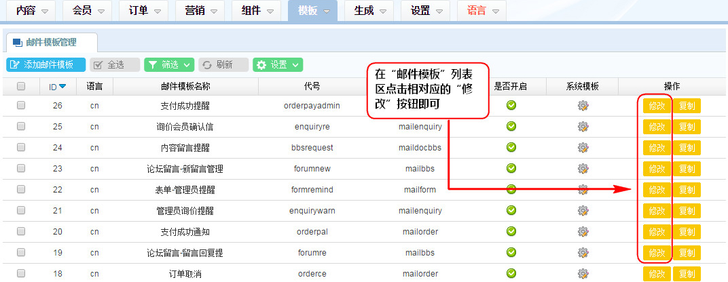Viewport: 728px width, 282px height.
Task: Click the 刷新 refresh button
Action: [223, 64]
